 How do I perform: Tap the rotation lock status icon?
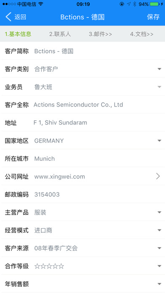pos(122,4)
